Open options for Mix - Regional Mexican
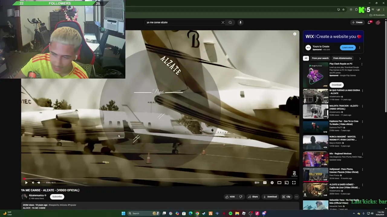This screenshot has width=387, height=217. [363, 154]
